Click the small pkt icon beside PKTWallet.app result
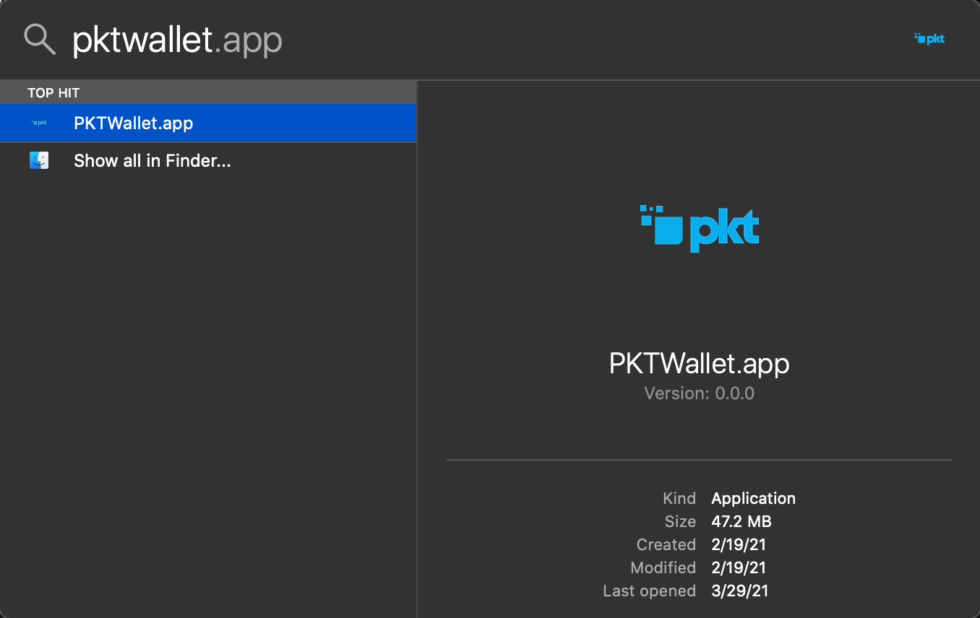The height and width of the screenshot is (618, 980). coord(39,123)
